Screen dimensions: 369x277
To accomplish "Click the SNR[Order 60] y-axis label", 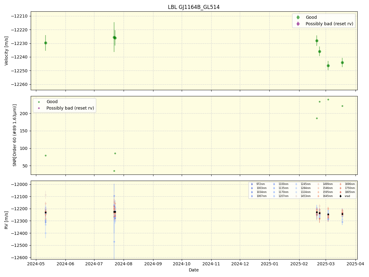I will [x=15, y=135].
